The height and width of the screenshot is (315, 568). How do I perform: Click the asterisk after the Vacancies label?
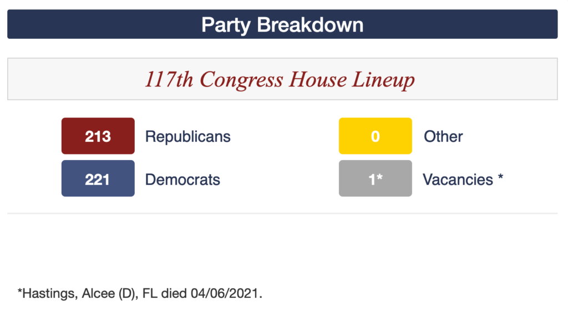(500, 178)
